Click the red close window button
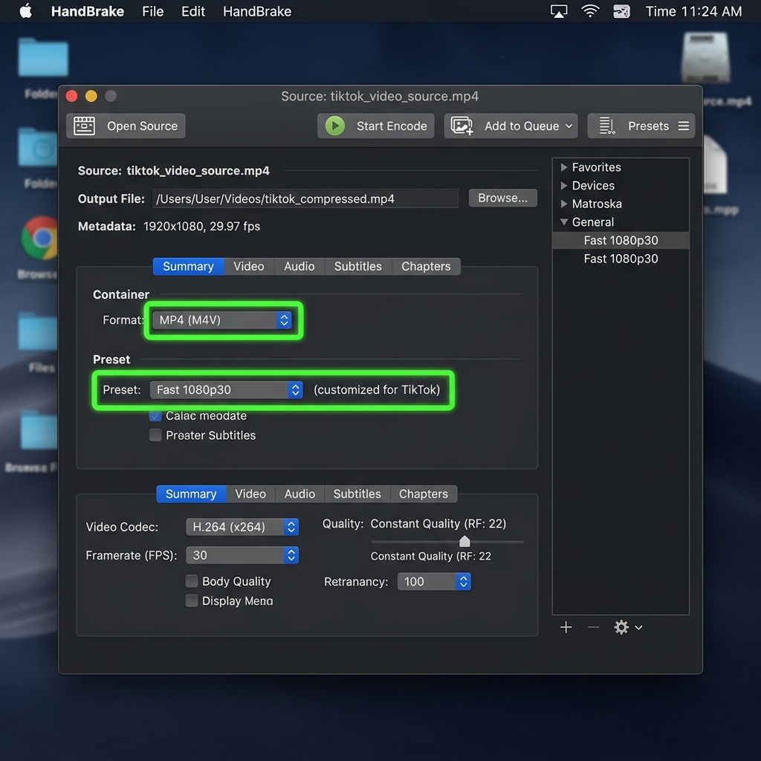This screenshot has height=761, width=761. click(x=72, y=96)
